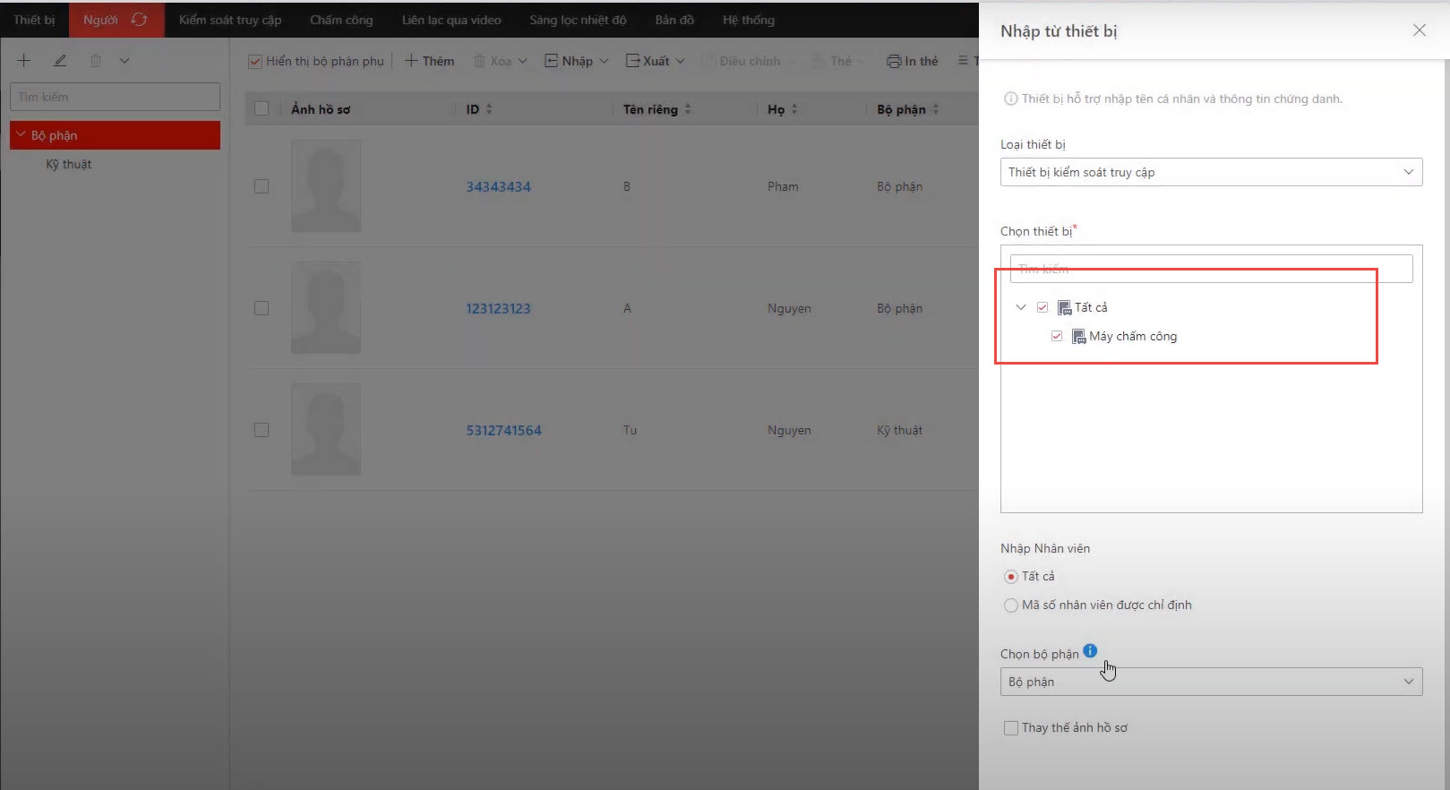Collapse the Tất cả device tree node
Image resolution: width=1450 pixels, height=790 pixels.
click(x=1021, y=307)
